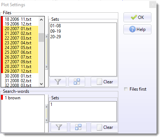Select set 1 in Search-words sets
162x139 pixels.
(x=51, y=104)
